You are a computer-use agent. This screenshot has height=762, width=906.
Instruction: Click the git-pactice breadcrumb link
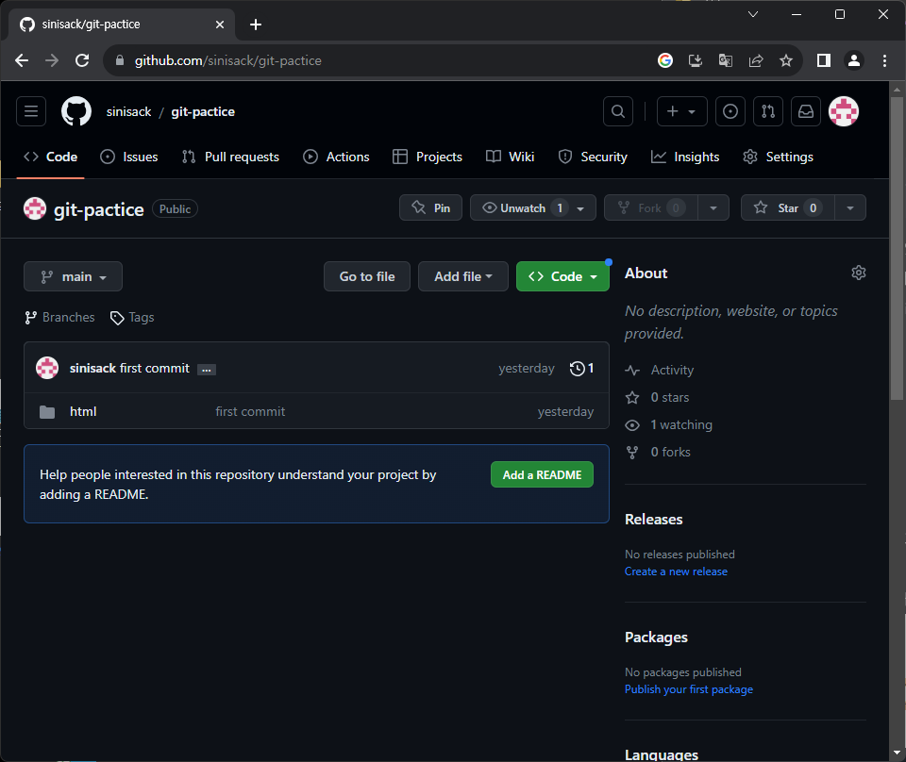(203, 111)
